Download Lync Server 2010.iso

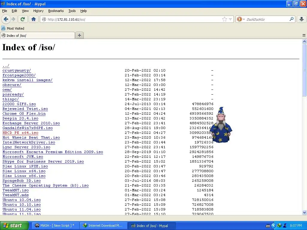click(x=26, y=147)
